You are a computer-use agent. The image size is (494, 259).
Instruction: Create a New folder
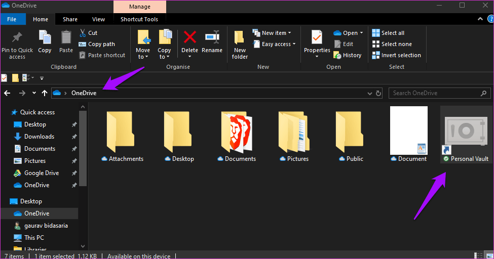pyautogui.click(x=240, y=45)
